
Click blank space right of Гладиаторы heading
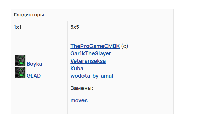pyautogui.click(x=108, y=15)
